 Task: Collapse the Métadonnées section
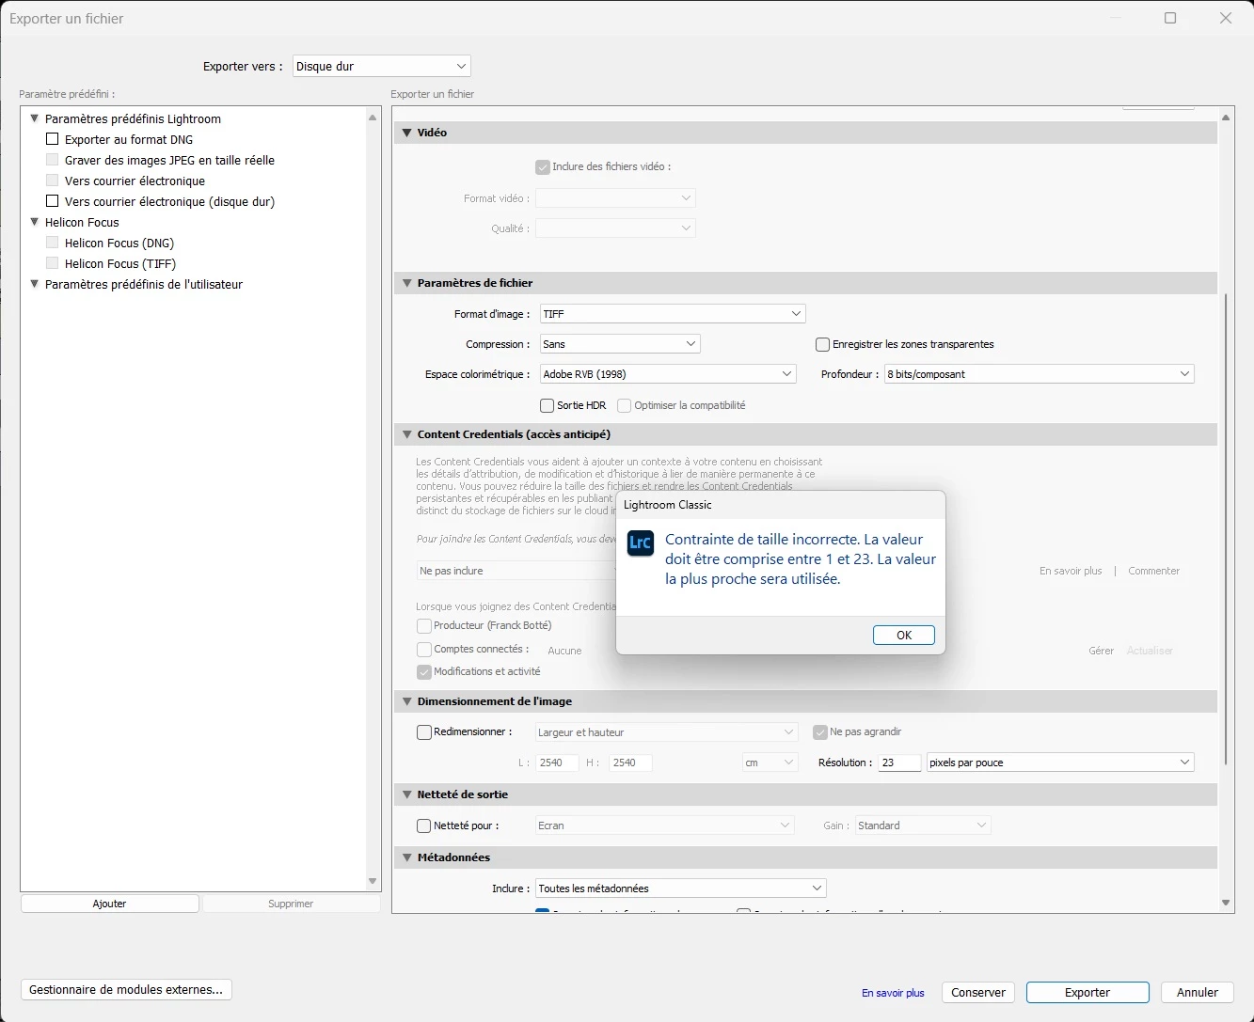407,857
